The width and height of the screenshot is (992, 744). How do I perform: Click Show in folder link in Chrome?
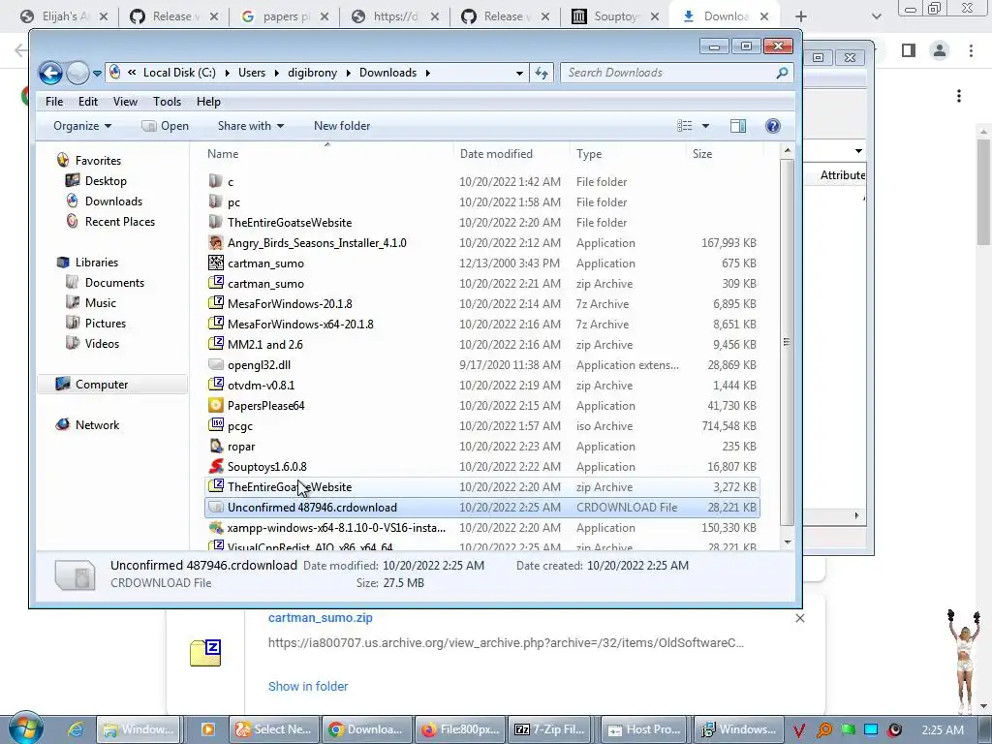click(308, 687)
